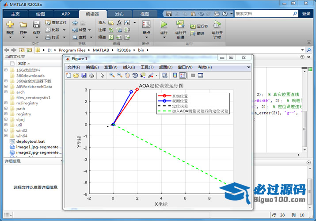Viewport: 316px width, 221px height.
Task: Insert function with the fx icon
Action: coord(119,23)
